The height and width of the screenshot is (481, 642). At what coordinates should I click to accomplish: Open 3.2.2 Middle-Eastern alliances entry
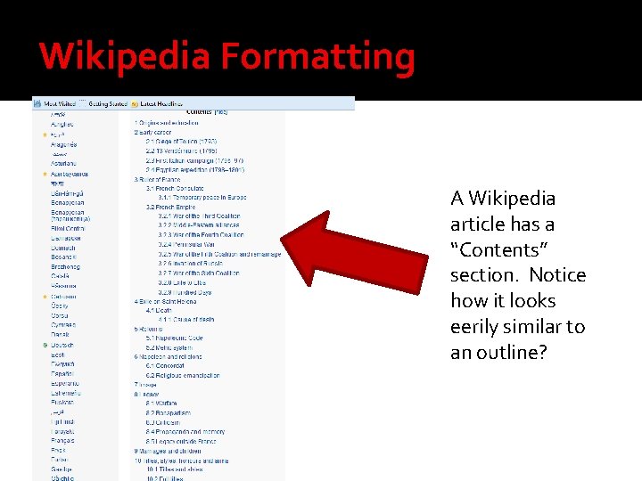pyautogui.click(x=199, y=225)
